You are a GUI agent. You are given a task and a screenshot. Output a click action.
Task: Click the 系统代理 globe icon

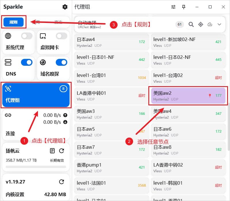[8, 36]
